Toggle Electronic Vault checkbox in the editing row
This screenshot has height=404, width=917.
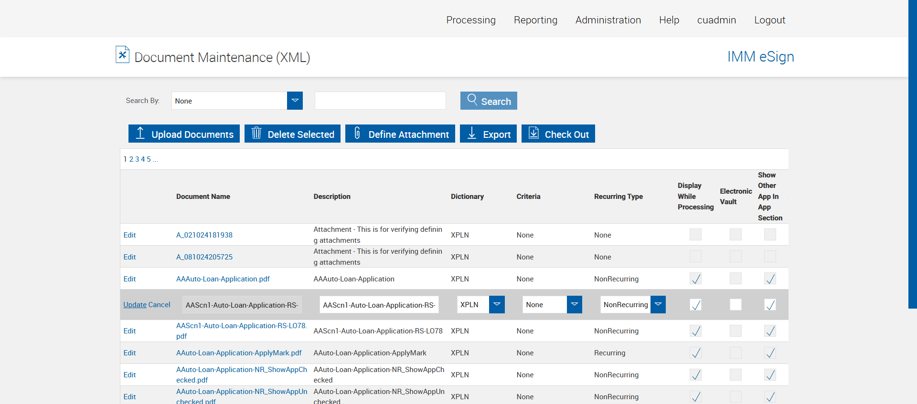(x=736, y=305)
